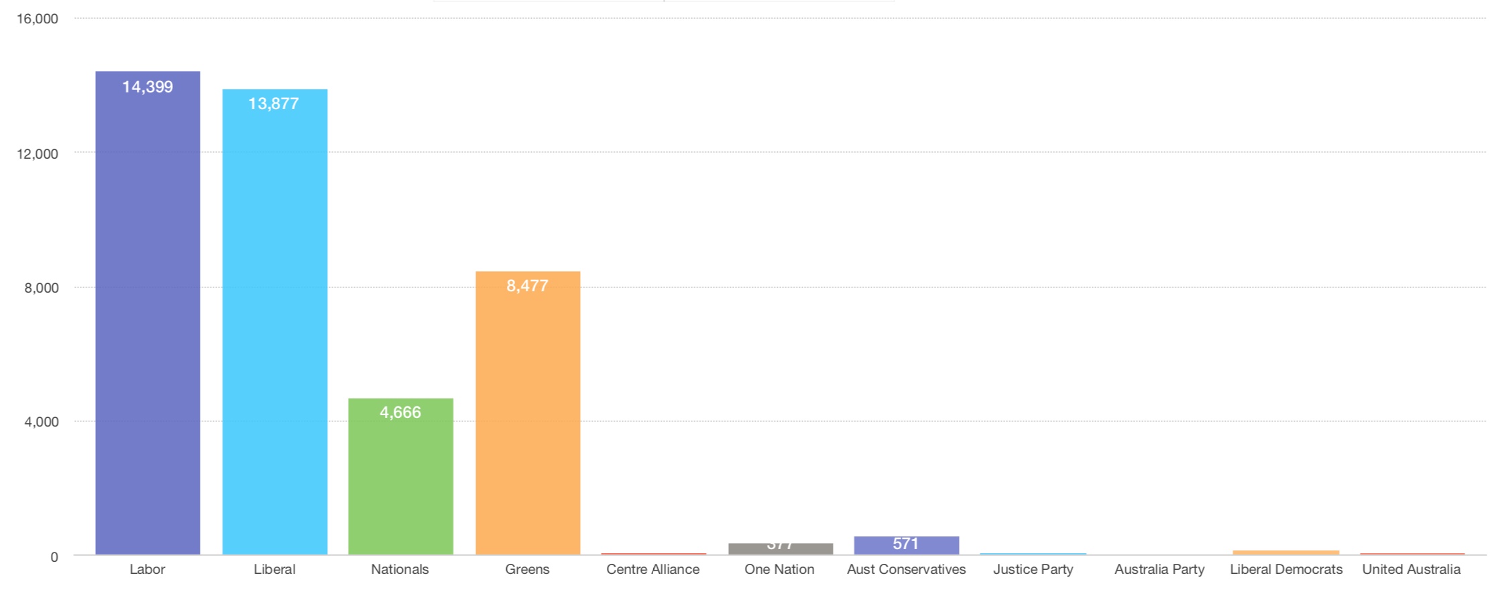Screen dimensions: 1490x596
Task: Select the United Australia bar
Action: point(1412,554)
